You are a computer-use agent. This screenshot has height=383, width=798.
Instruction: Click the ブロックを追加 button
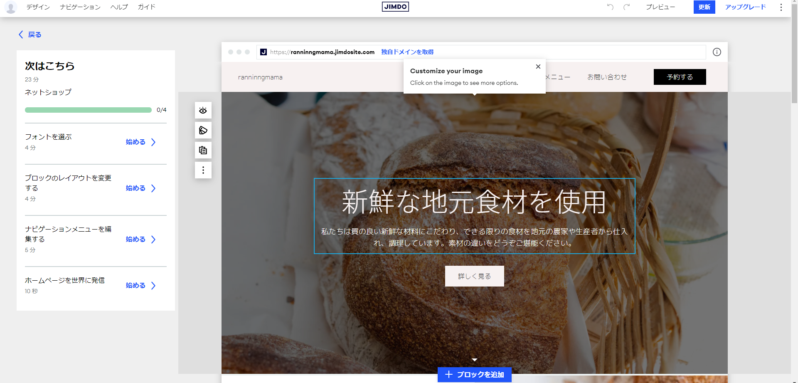click(474, 374)
